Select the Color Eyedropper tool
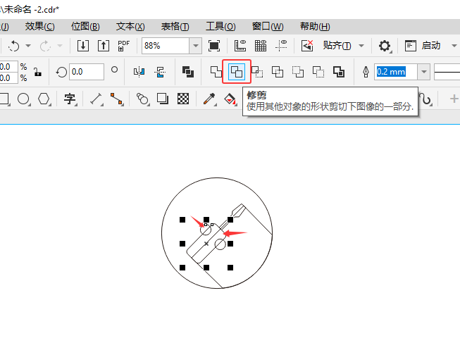Screen dimensions: 460x343 tap(209, 99)
